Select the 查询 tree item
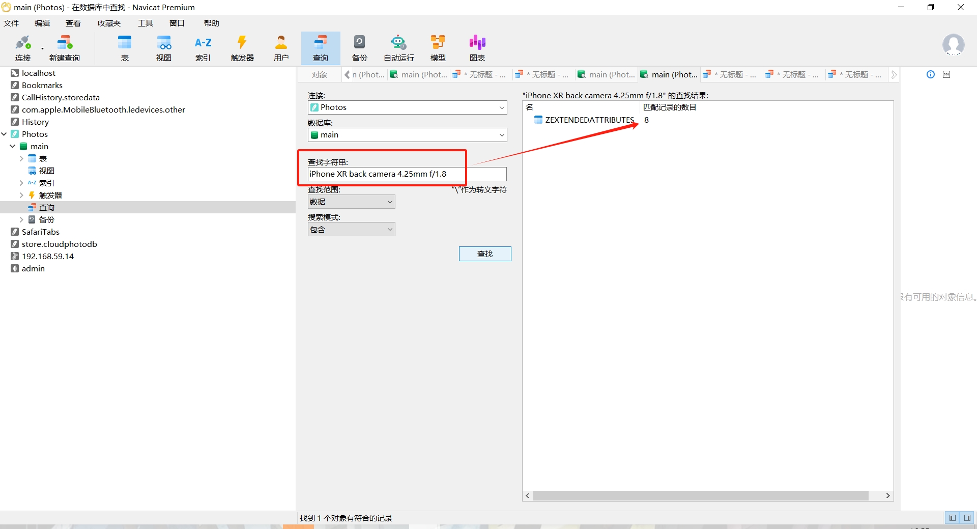The height and width of the screenshot is (529, 977). click(46, 207)
